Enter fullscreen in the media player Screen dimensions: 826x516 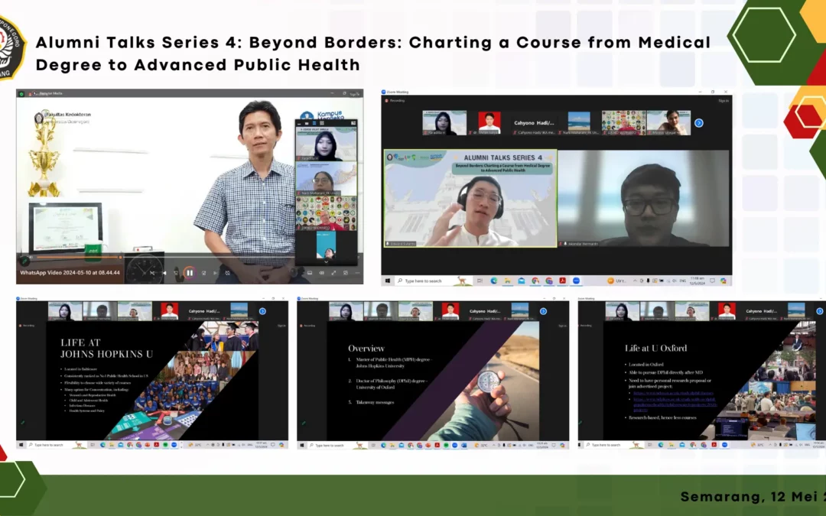333,273
